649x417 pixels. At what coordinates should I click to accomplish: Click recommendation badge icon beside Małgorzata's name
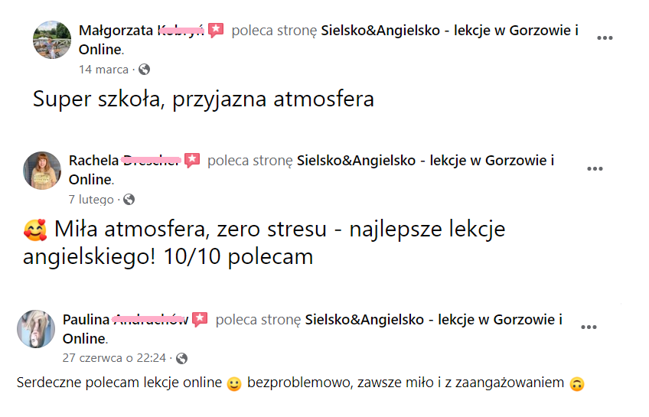(216, 31)
